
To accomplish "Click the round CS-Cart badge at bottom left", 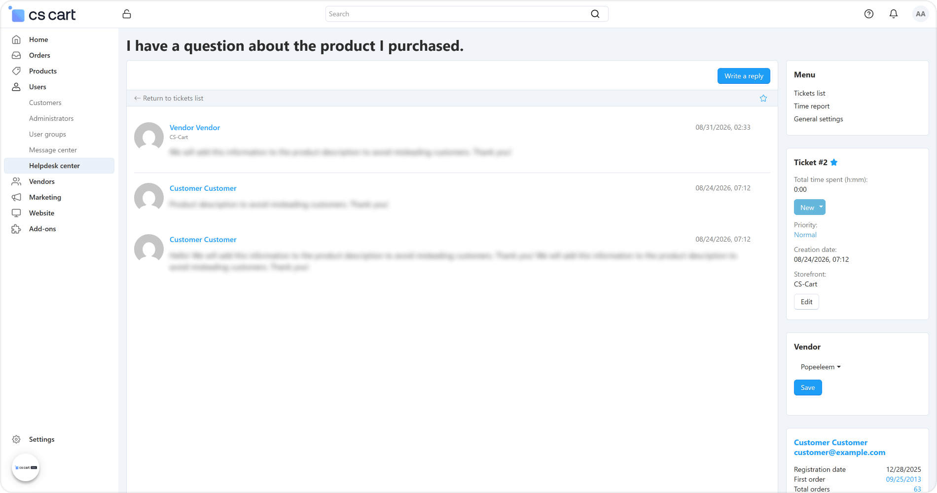I will (26, 467).
